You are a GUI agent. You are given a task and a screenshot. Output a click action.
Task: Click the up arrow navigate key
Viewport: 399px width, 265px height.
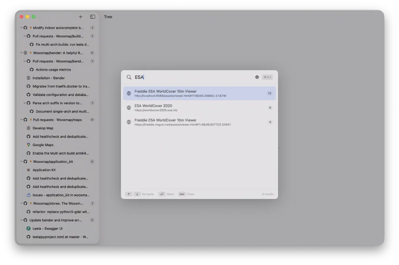tap(129, 194)
